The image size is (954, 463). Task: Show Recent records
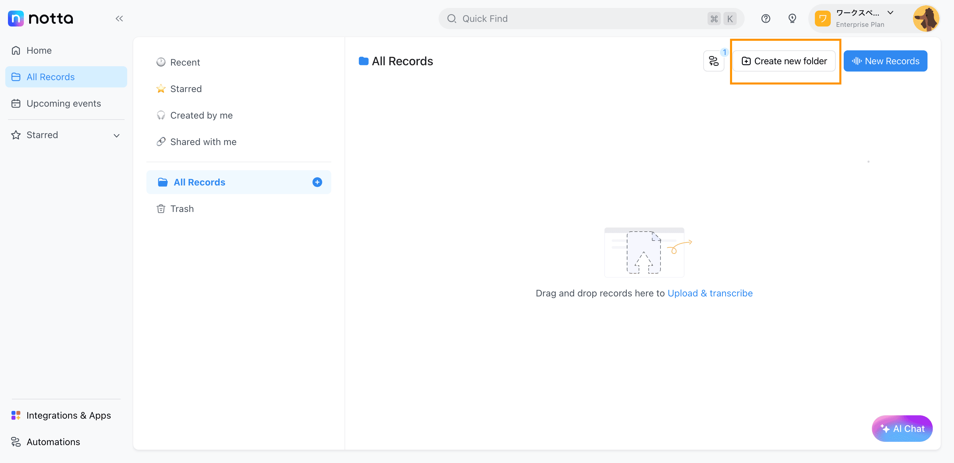(x=238, y=62)
